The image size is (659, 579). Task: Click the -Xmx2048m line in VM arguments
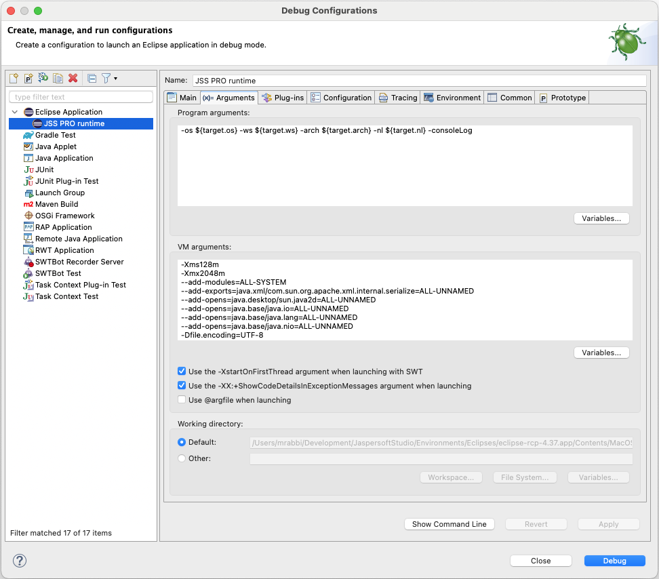click(x=203, y=273)
